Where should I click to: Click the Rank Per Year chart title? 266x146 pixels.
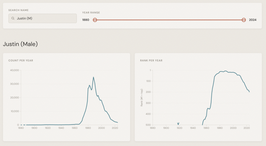pyautogui.click(x=151, y=61)
